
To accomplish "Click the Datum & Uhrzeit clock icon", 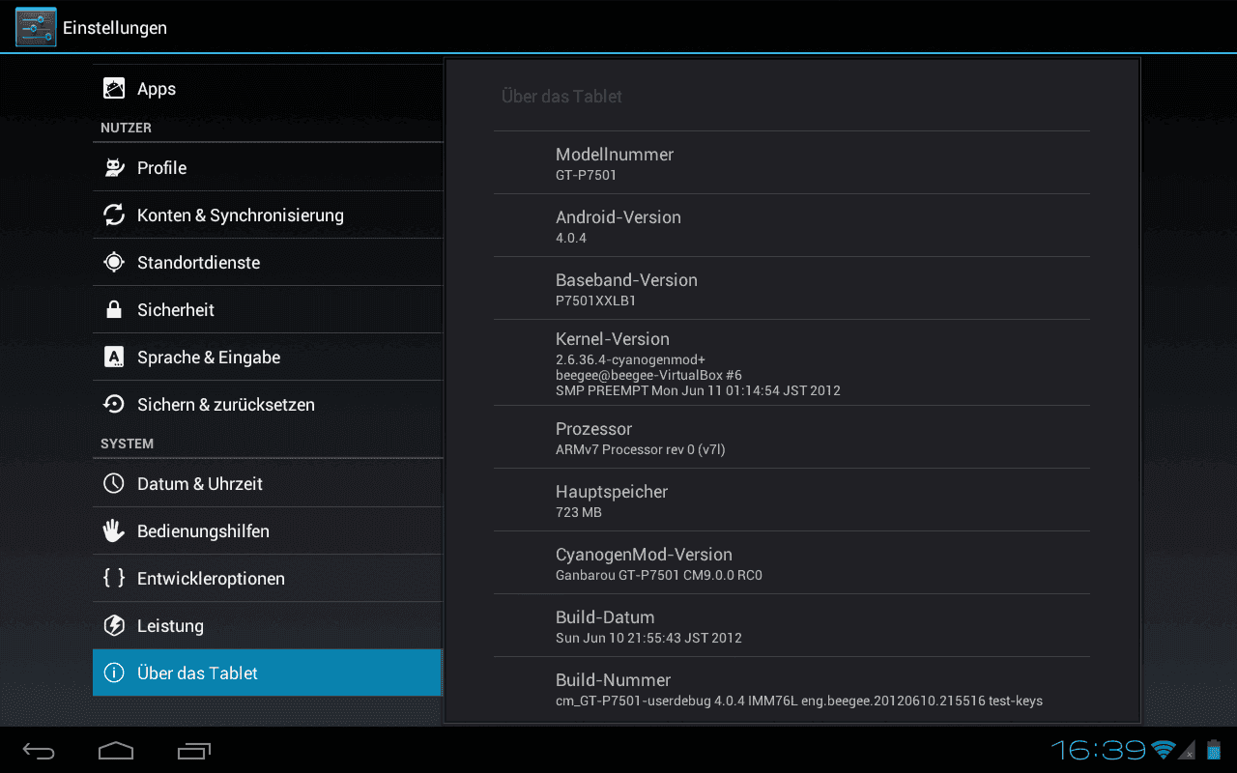I will pos(114,484).
